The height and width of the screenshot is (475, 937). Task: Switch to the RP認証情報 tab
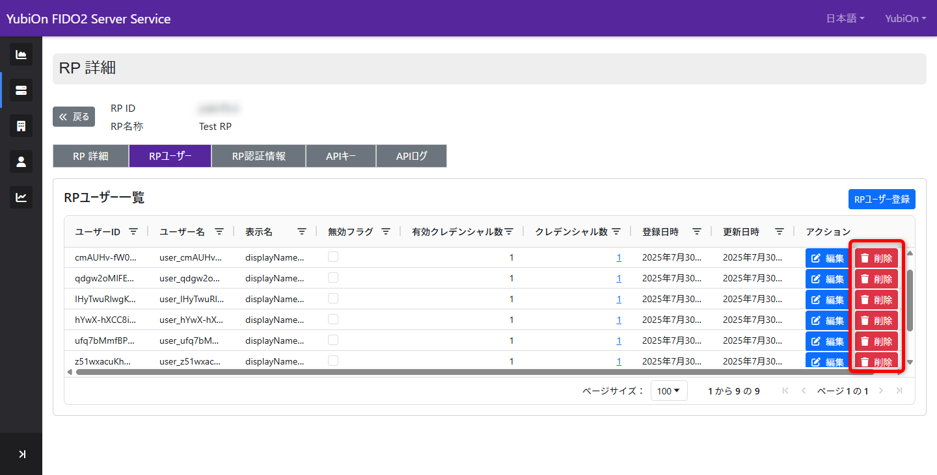pos(259,156)
